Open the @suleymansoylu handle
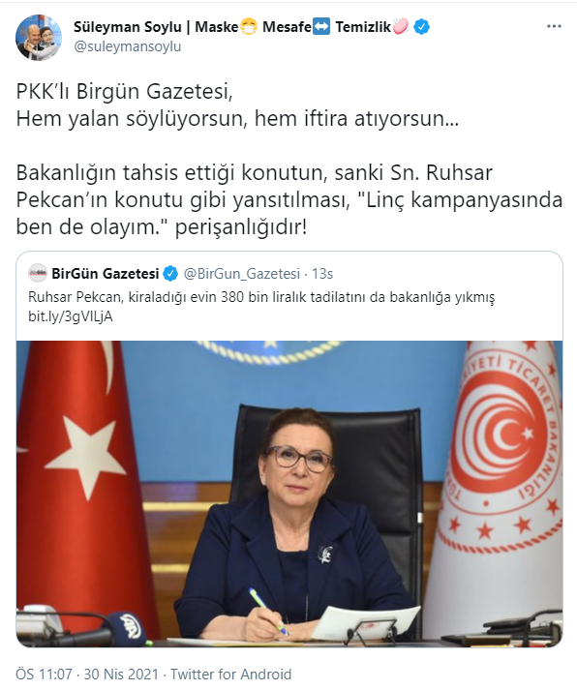The image size is (577, 690). tap(128, 46)
